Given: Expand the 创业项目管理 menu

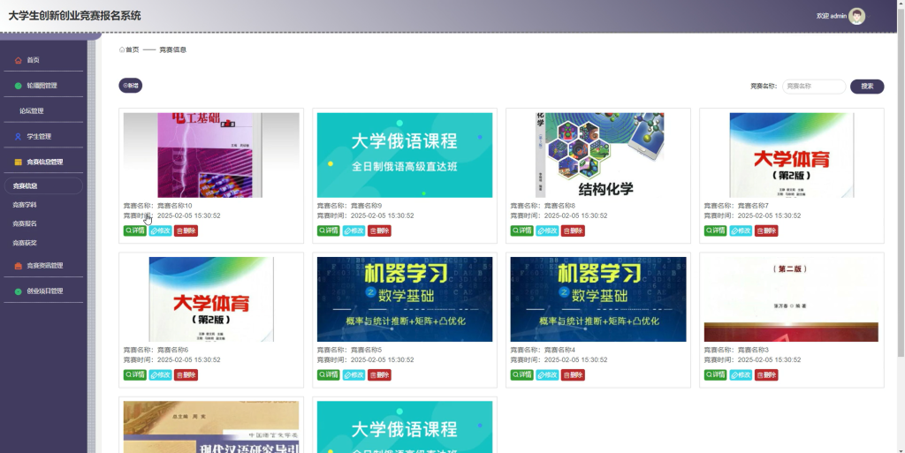Looking at the screenshot, I should 43,291.
